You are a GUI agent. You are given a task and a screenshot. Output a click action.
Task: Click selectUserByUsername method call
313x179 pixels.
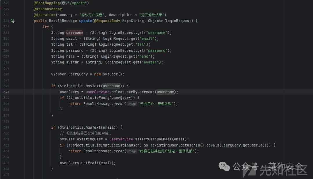pyautogui.click(x=133, y=92)
